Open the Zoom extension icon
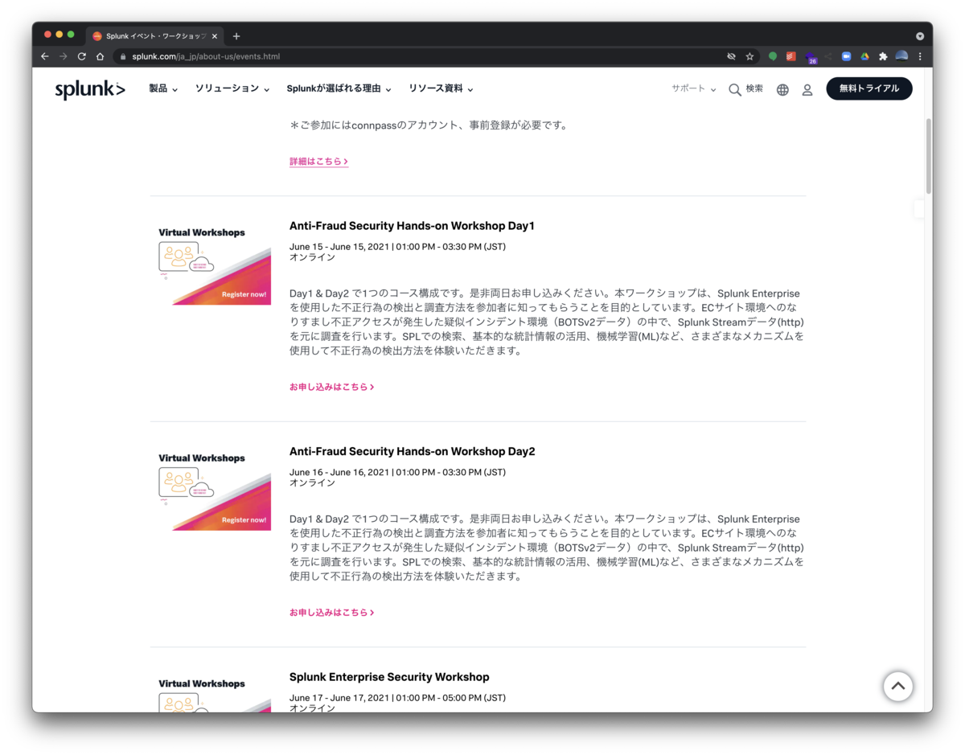This screenshot has height=755, width=965. pos(847,56)
